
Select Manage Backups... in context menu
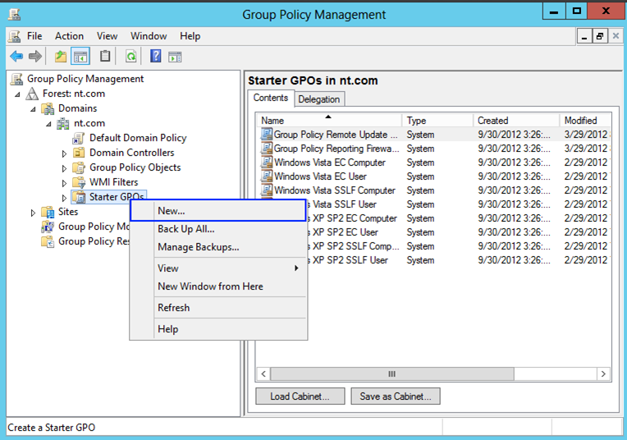(x=199, y=247)
